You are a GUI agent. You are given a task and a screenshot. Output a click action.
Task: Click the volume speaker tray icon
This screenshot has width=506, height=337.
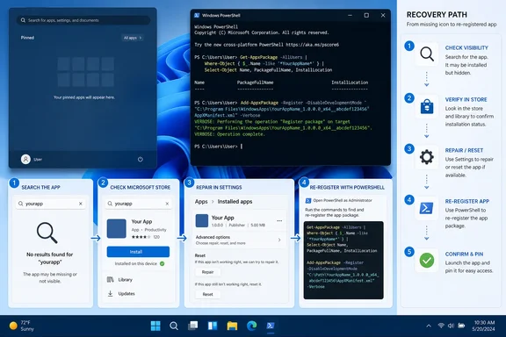(451, 326)
